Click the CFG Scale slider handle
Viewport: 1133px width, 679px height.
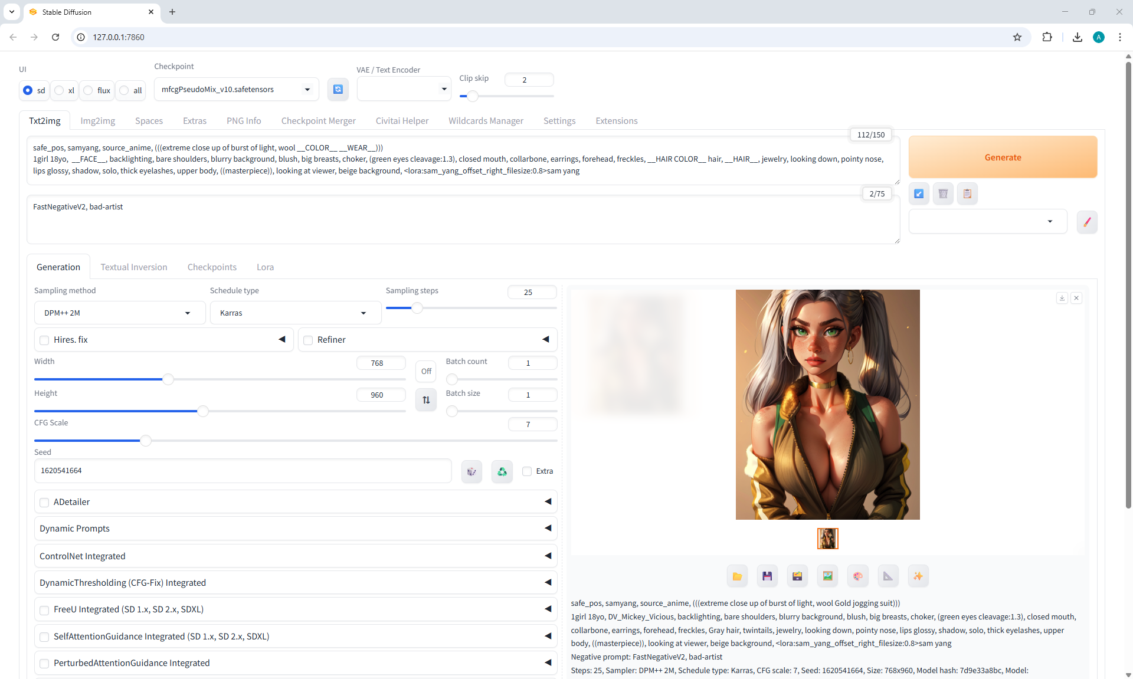(x=145, y=441)
